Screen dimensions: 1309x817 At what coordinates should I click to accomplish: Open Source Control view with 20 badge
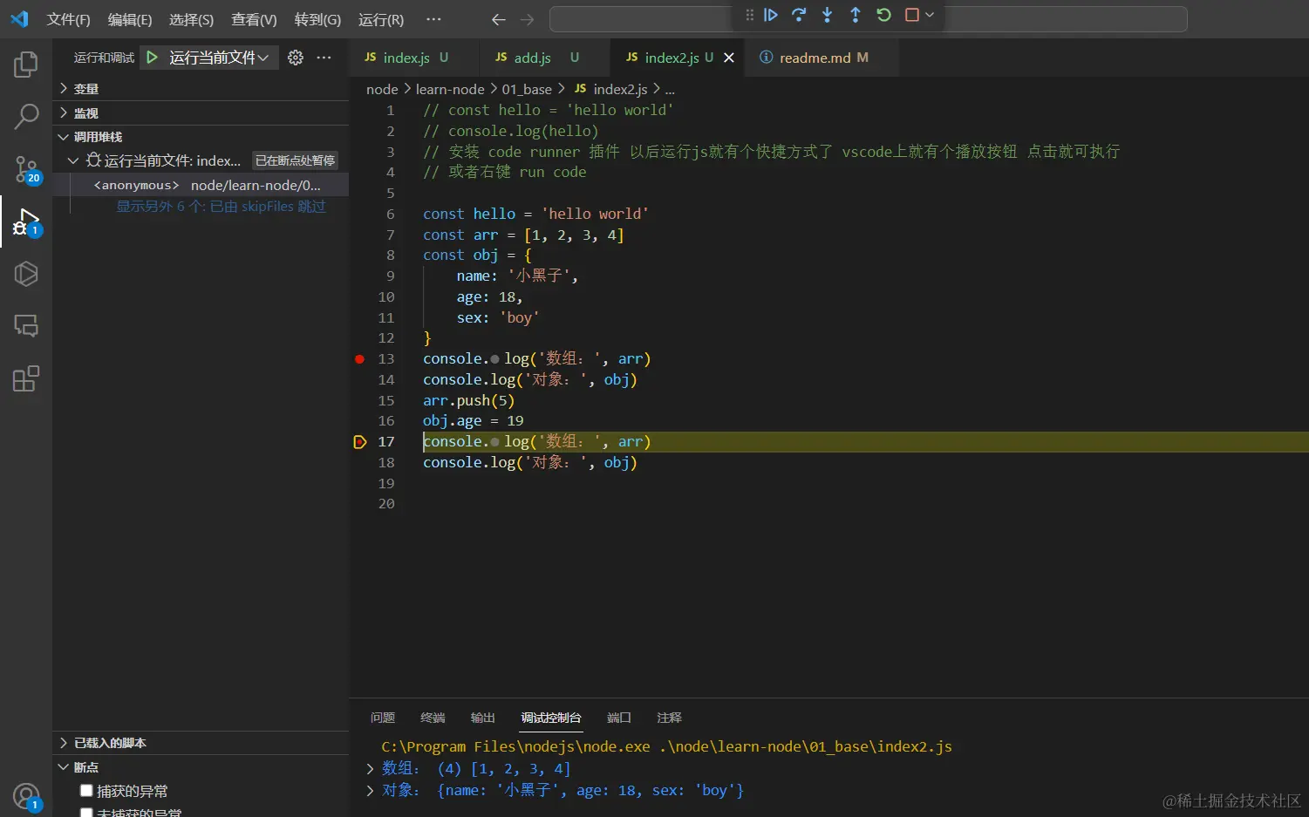26,169
